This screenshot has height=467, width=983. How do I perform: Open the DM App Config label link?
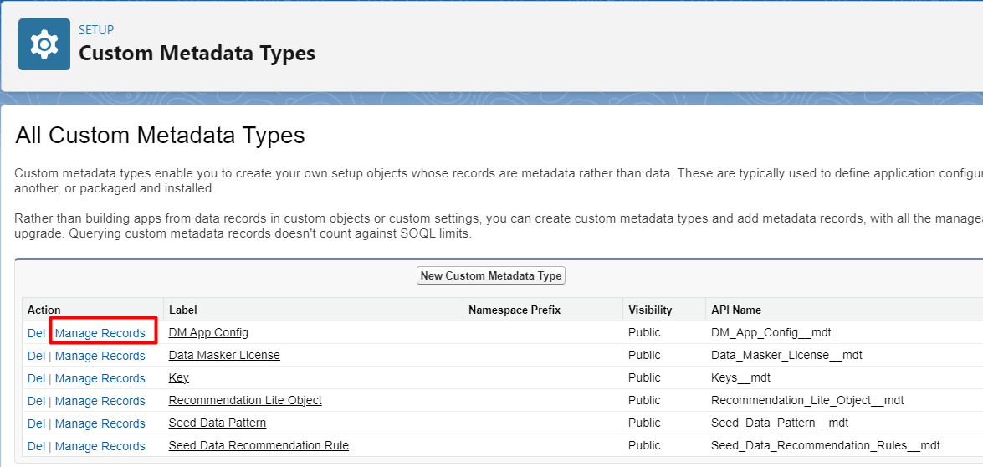coord(208,332)
